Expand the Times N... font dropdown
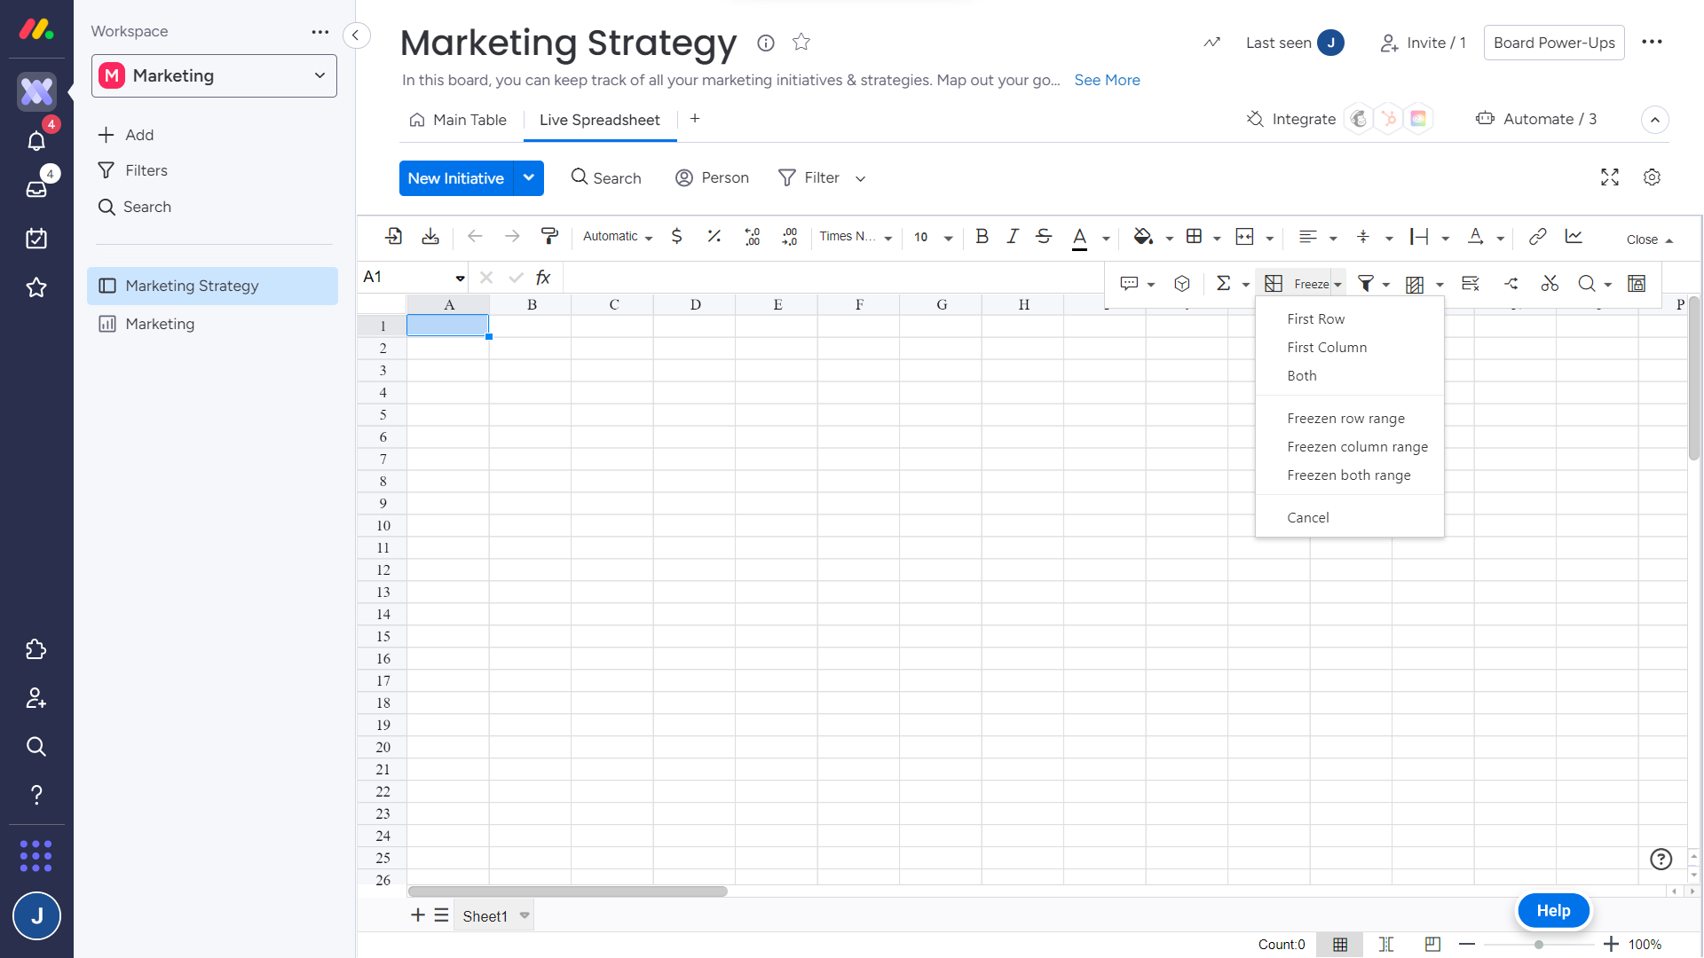 856,237
